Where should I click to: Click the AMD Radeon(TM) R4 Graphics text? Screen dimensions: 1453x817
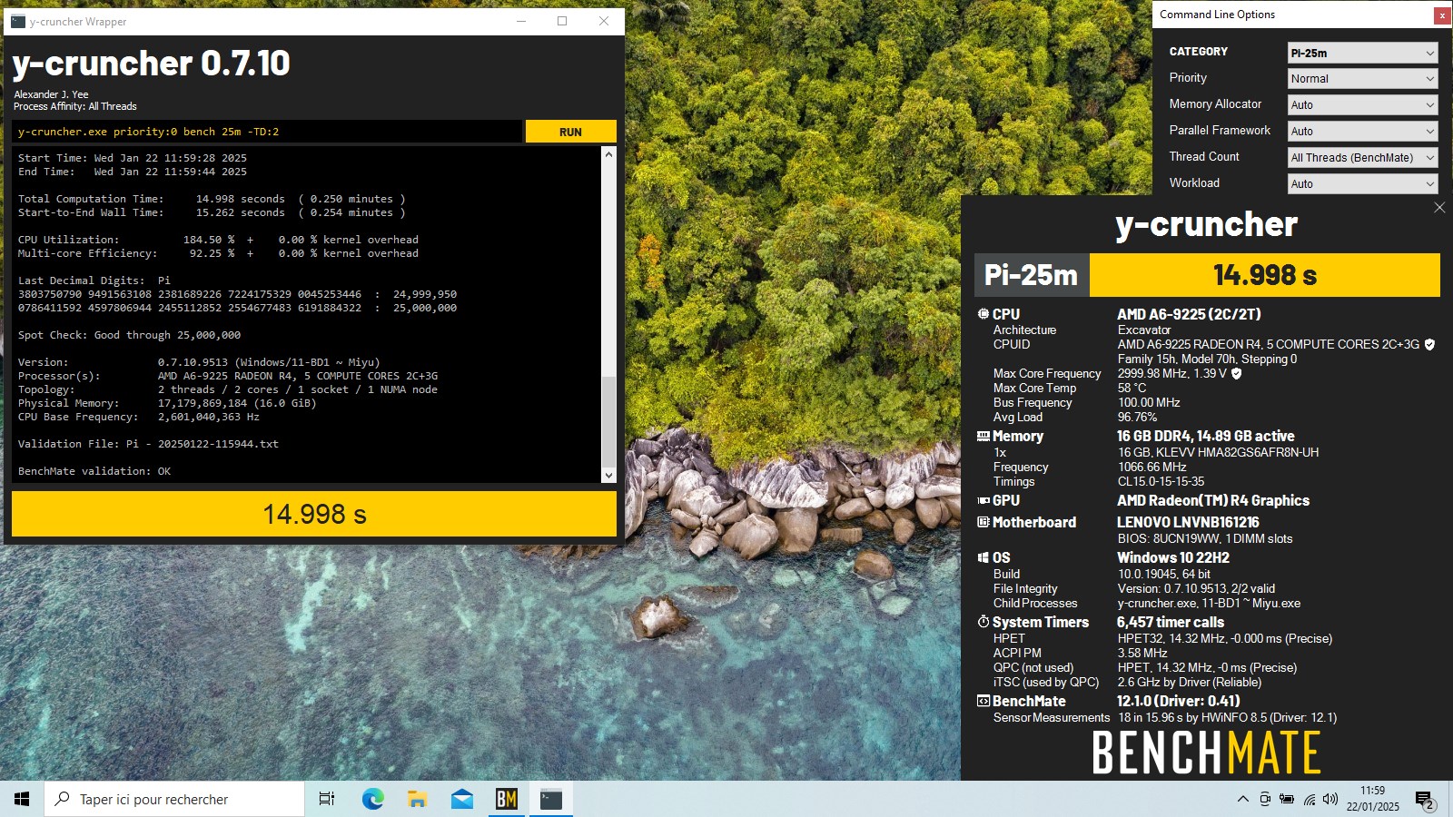1213,501
